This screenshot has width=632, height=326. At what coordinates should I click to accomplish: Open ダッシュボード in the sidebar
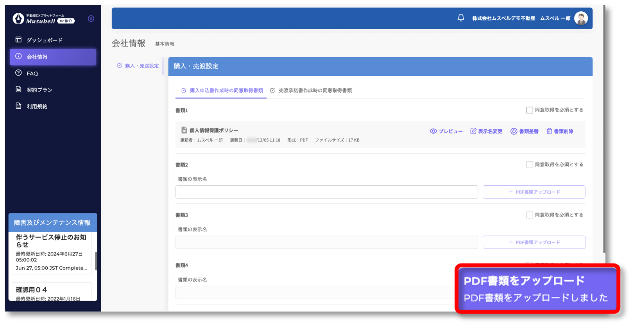44,40
